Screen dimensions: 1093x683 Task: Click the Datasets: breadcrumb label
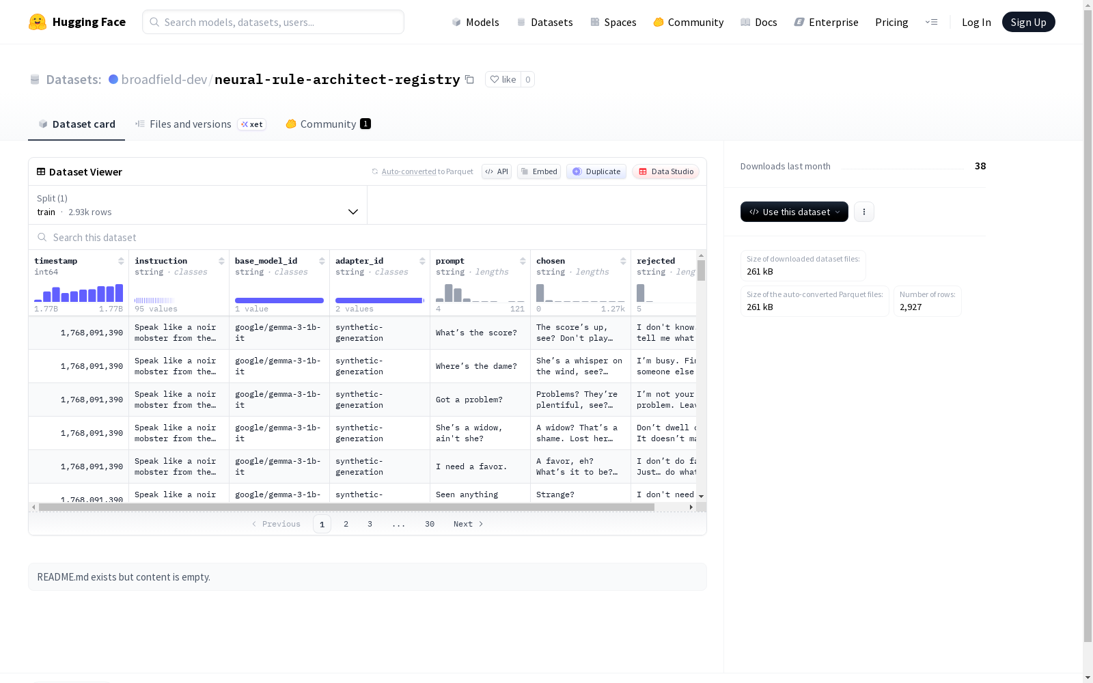coord(74,79)
